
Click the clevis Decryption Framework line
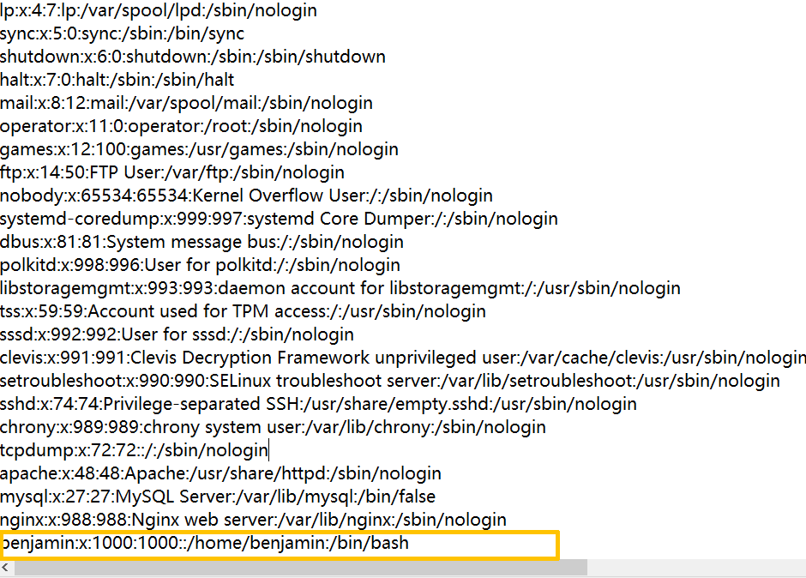[x=402, y=358]
